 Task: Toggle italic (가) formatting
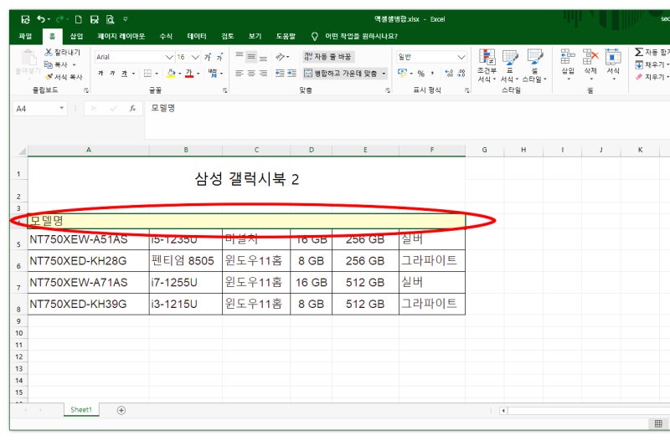point(112,74)
